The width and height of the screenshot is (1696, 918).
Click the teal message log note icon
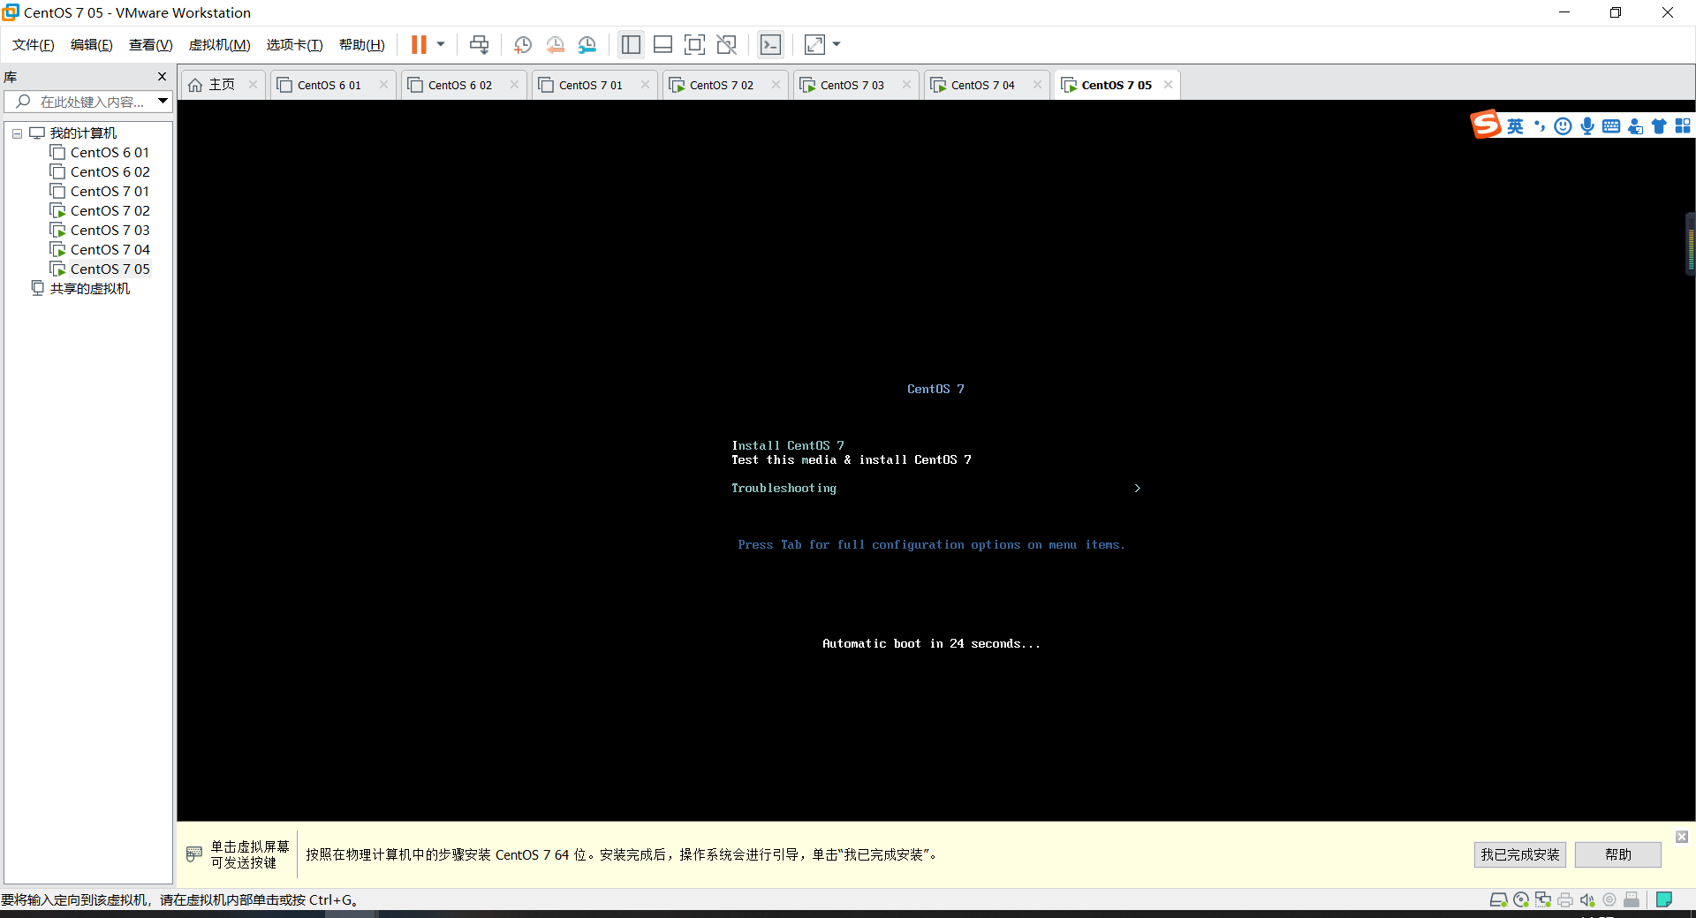1664,899
